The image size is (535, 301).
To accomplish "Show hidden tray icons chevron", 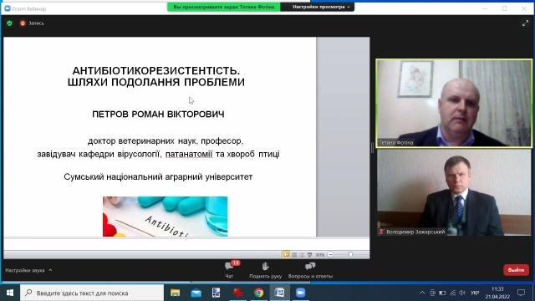I will [422, 293].
